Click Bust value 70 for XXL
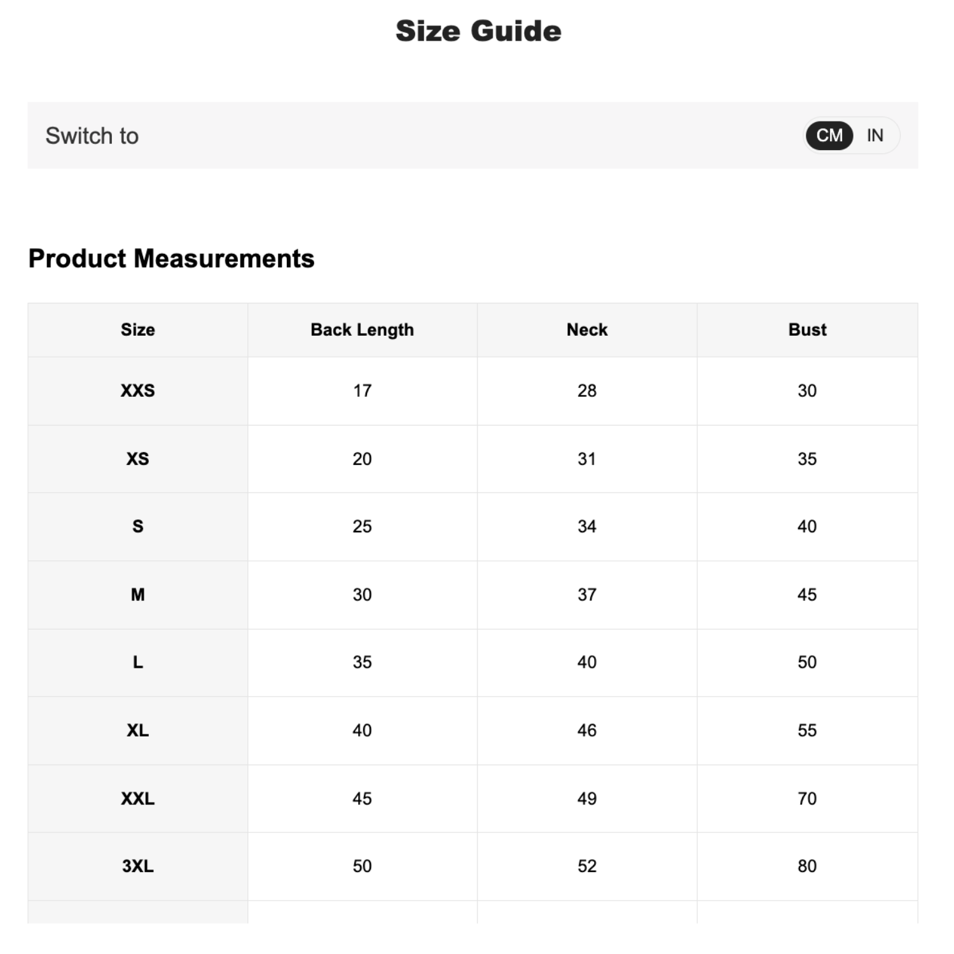This screenshot has height=954, width=954. coord(807,798)
